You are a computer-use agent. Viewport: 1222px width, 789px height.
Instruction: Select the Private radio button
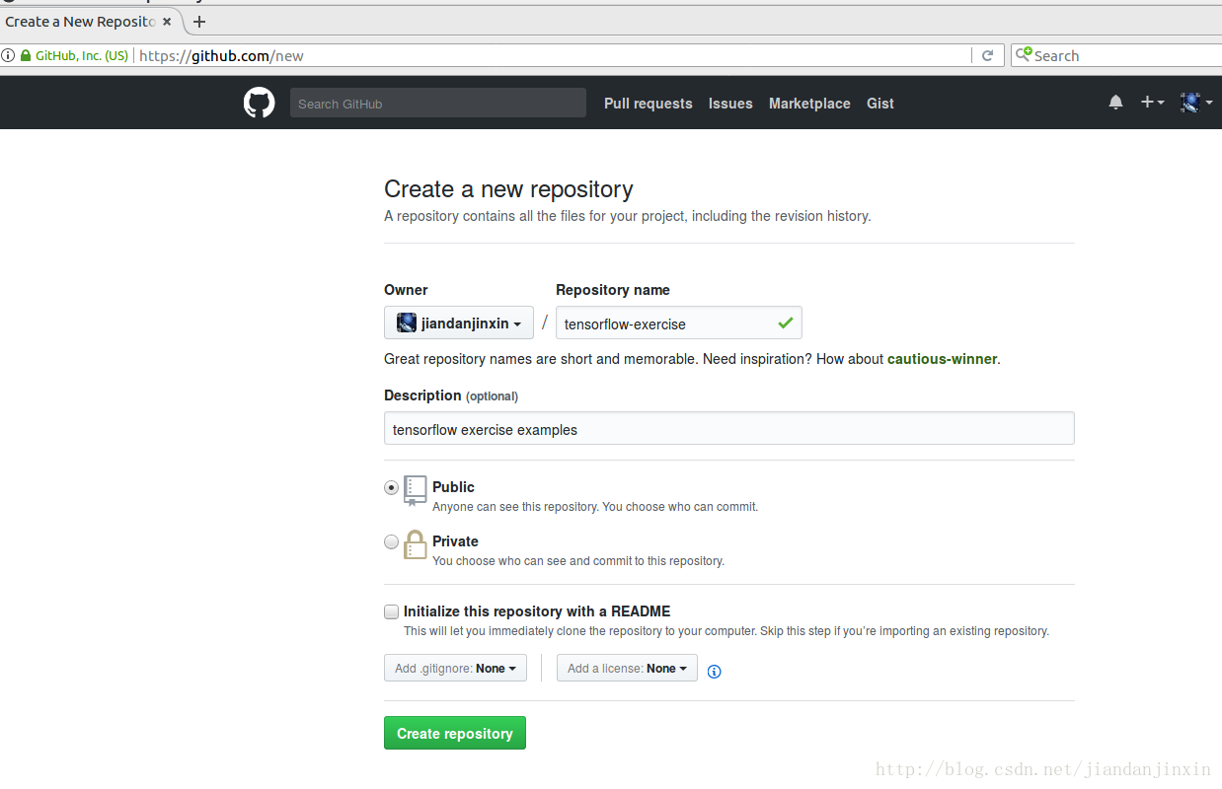[392, 541]
